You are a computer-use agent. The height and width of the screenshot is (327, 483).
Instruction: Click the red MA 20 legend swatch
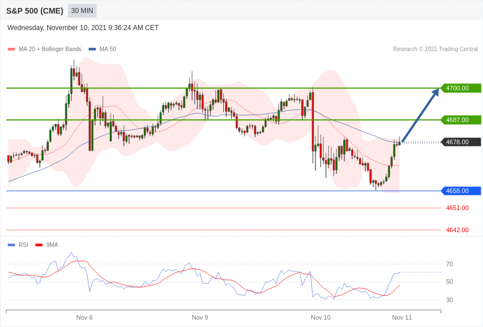(11, 49)
